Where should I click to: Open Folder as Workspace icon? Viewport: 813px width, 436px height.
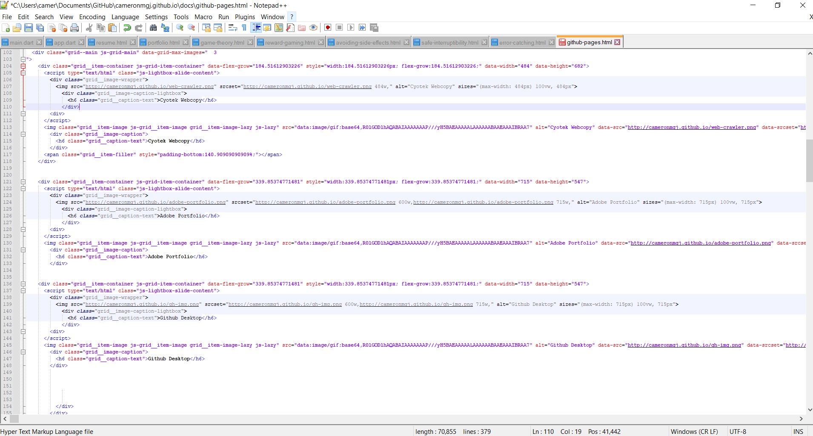click(302, 28)
